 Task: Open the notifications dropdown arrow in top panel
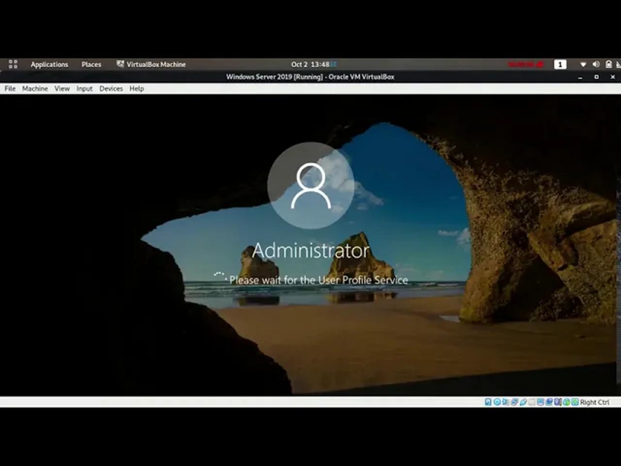tap(583, 64)
